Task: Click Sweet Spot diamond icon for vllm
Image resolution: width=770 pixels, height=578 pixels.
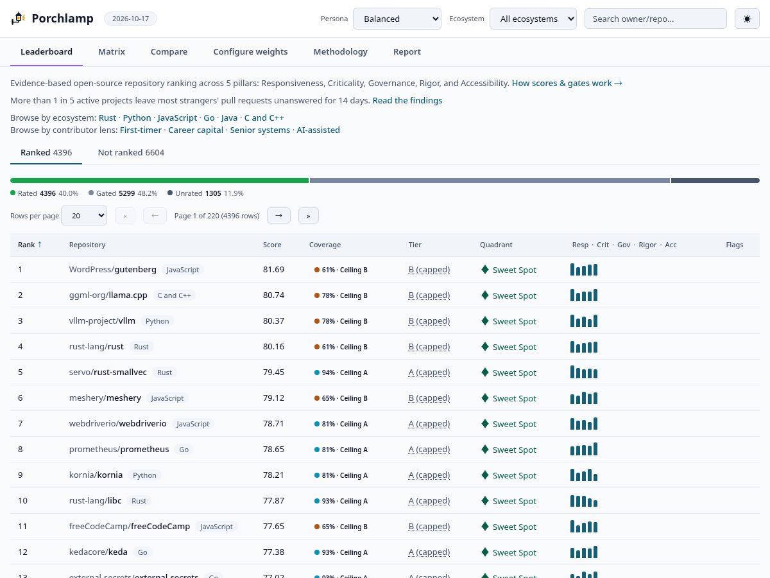Action: coord(485,320)
